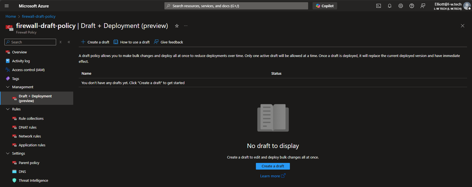472x187 pixels.
Task: Focus the sidebar menu Search field
Action: click(x=30, y=42)
